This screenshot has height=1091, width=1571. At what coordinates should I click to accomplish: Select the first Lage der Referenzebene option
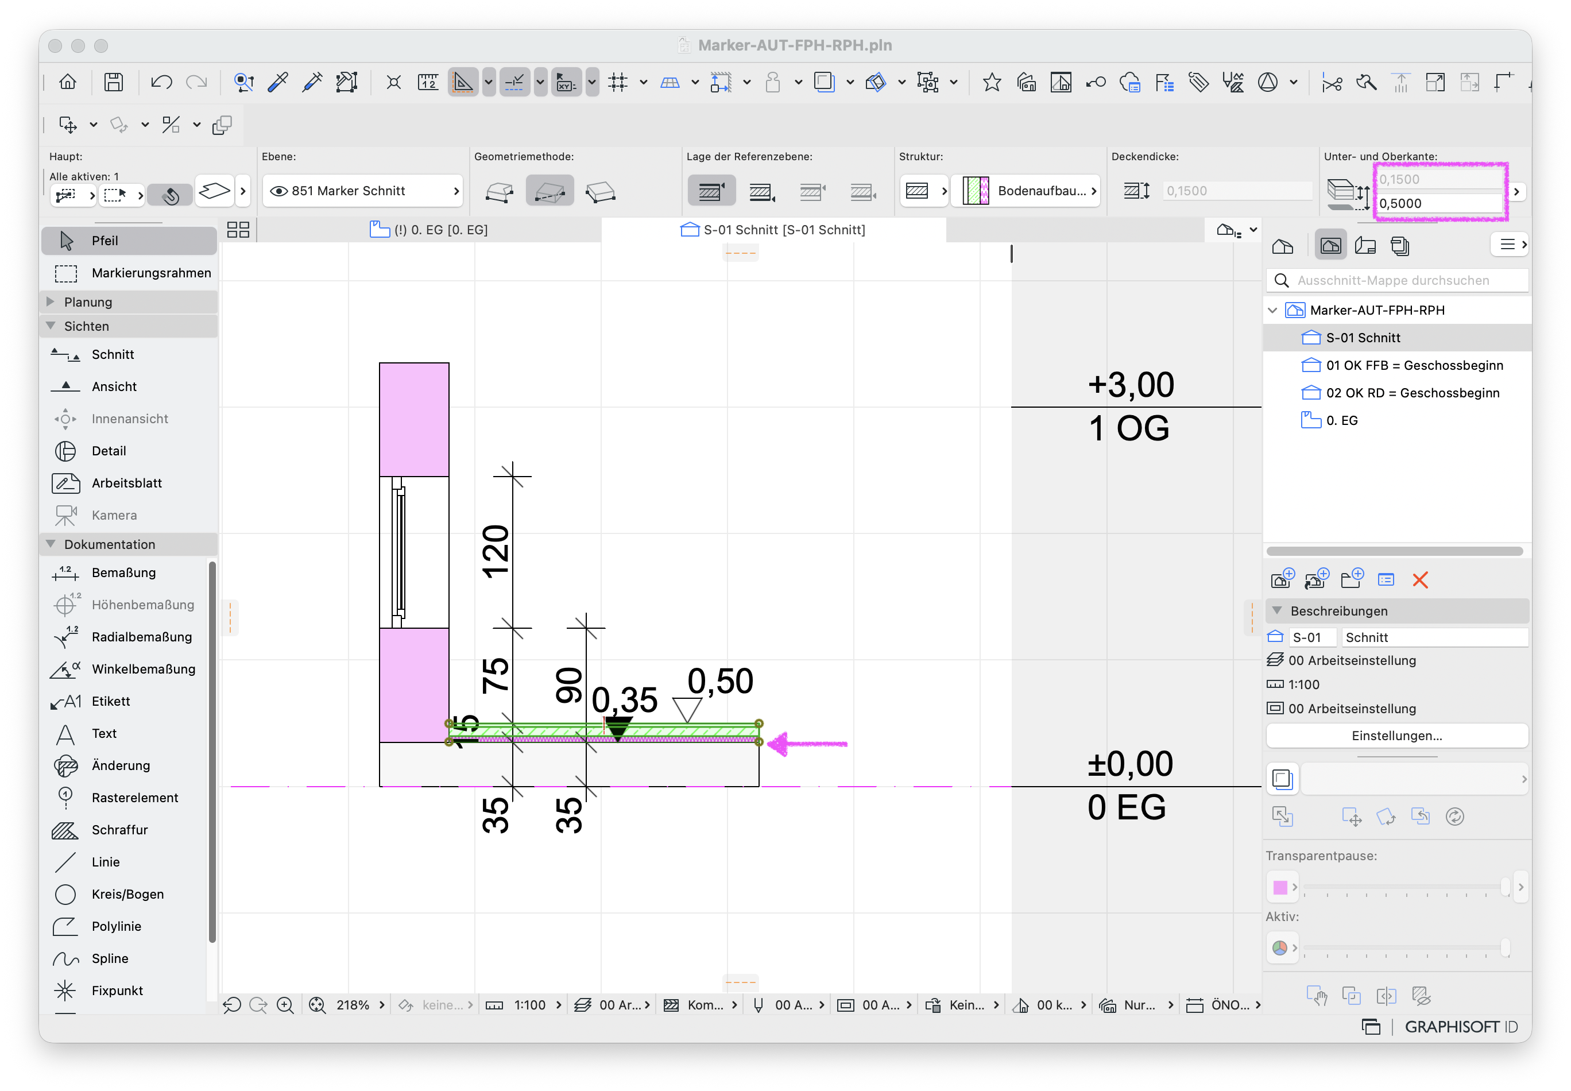click(711, 191)
